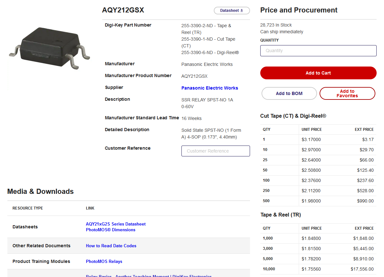Click the 255-3390-2-ND Tape & Reel part number
384x277 pixels.
click(206, 29)
